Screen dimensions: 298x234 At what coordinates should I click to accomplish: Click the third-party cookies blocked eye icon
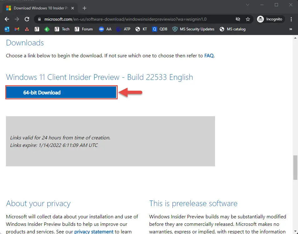click(x=238, y=19)
